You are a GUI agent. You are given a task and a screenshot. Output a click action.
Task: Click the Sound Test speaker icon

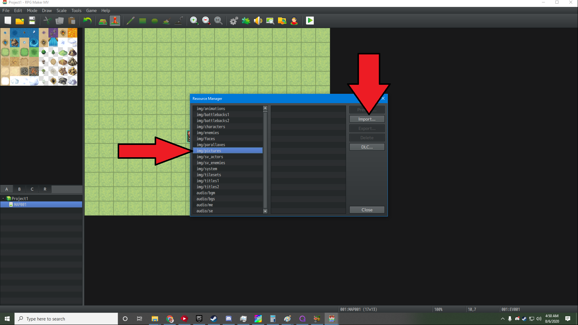pyautogui.click(x=258, y=21)
